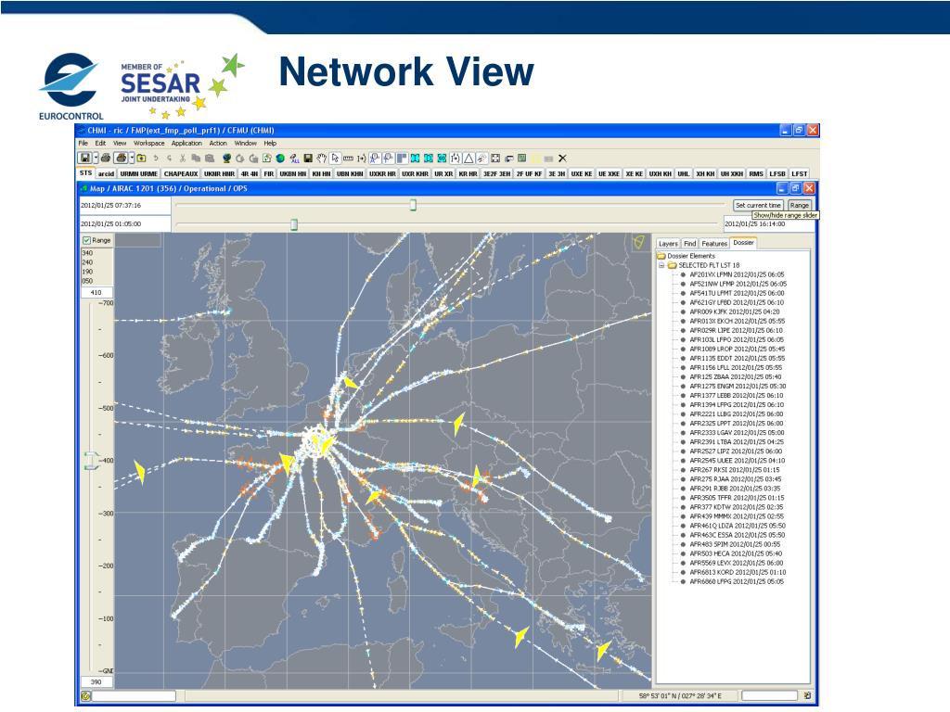
Task: Select the Dossier Elements root folder
Action: tap(686, 256)
